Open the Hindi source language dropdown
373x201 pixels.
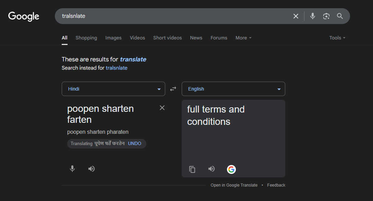[113, 89]
